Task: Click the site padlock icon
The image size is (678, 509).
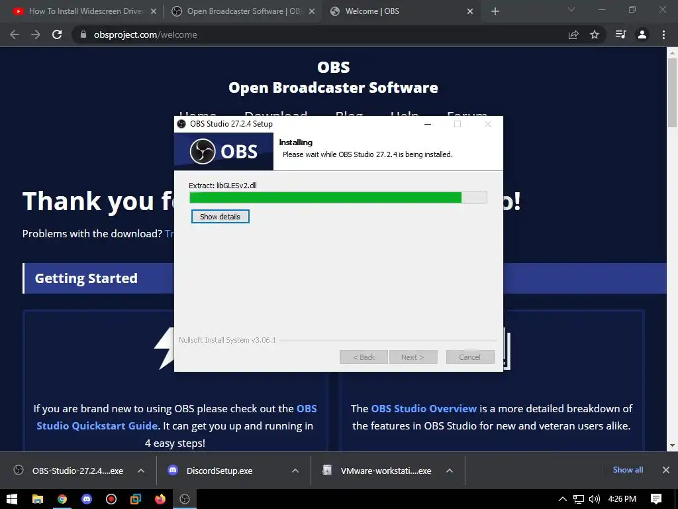Action: tap(83, 34)
